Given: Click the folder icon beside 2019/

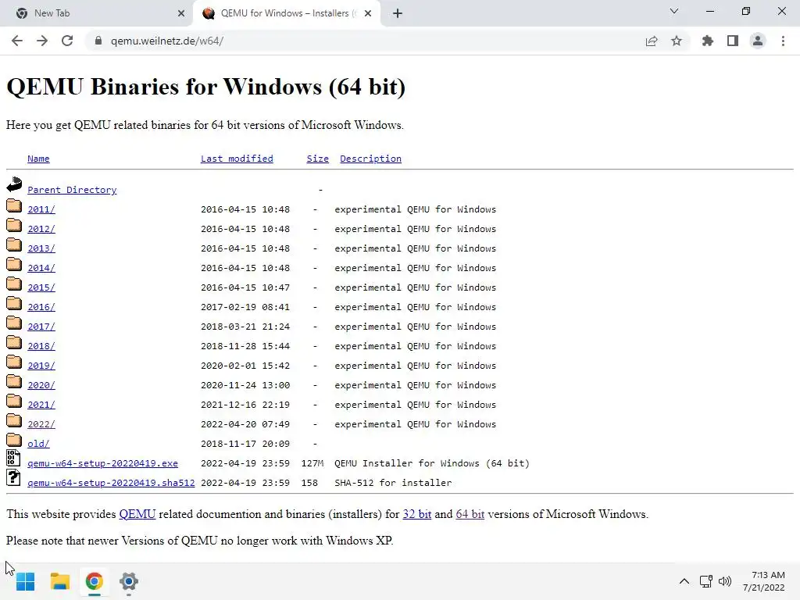Looking at the screenshot, I should coord(14,362).
